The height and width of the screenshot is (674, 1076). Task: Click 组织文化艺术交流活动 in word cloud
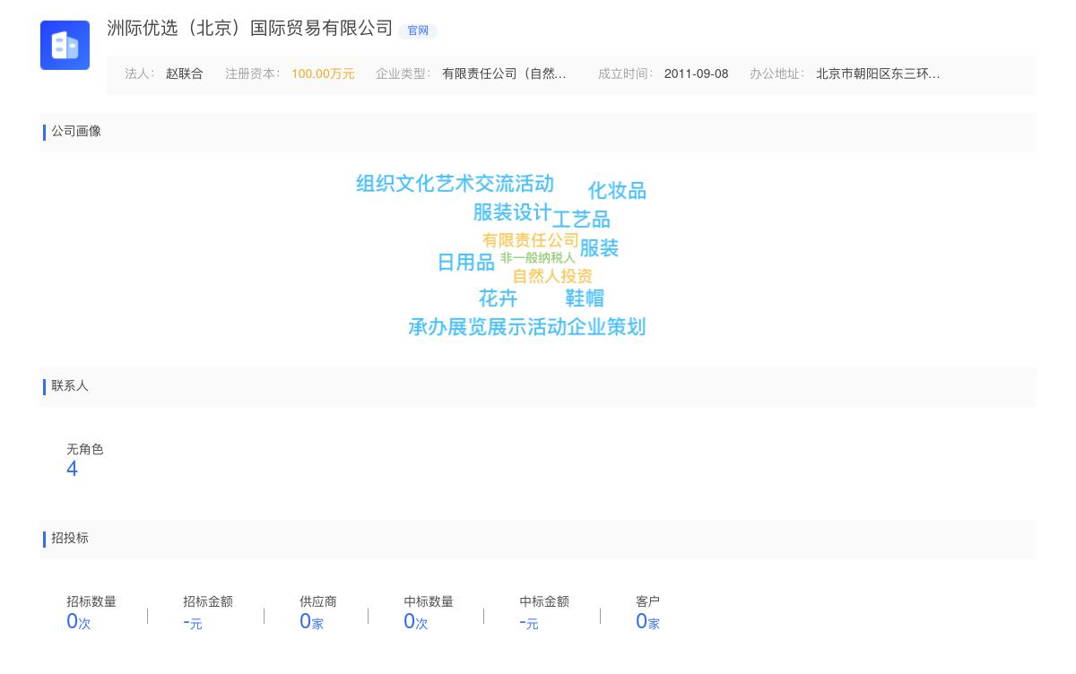pyautogui.click(x=454, y=184)
